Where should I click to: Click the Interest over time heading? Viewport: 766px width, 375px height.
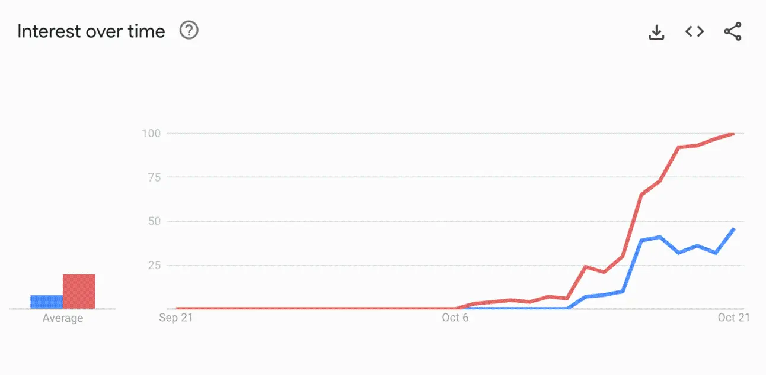[91, 31]
